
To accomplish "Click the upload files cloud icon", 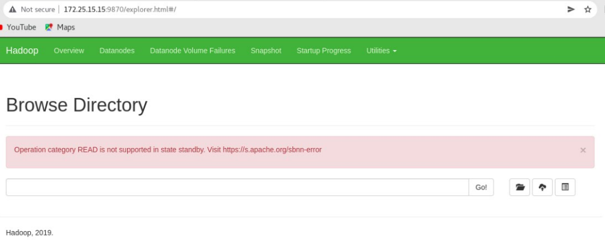I will pyautogui.click(x=542, y=187).
